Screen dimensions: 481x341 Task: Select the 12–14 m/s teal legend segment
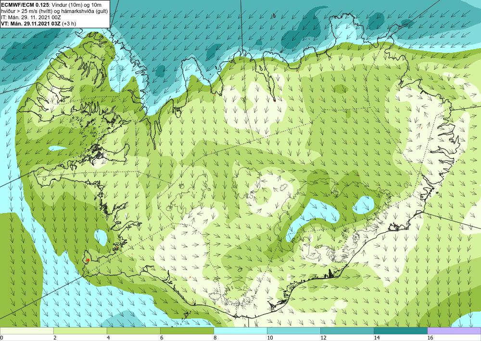(x=347, y=330)
